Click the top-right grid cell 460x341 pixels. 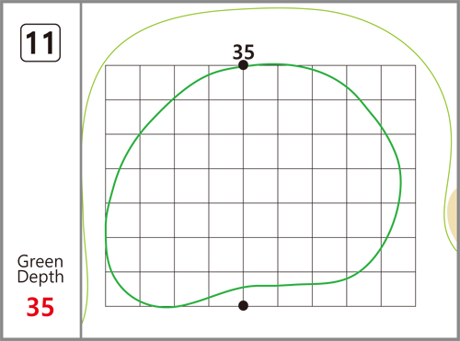(398, 83)
